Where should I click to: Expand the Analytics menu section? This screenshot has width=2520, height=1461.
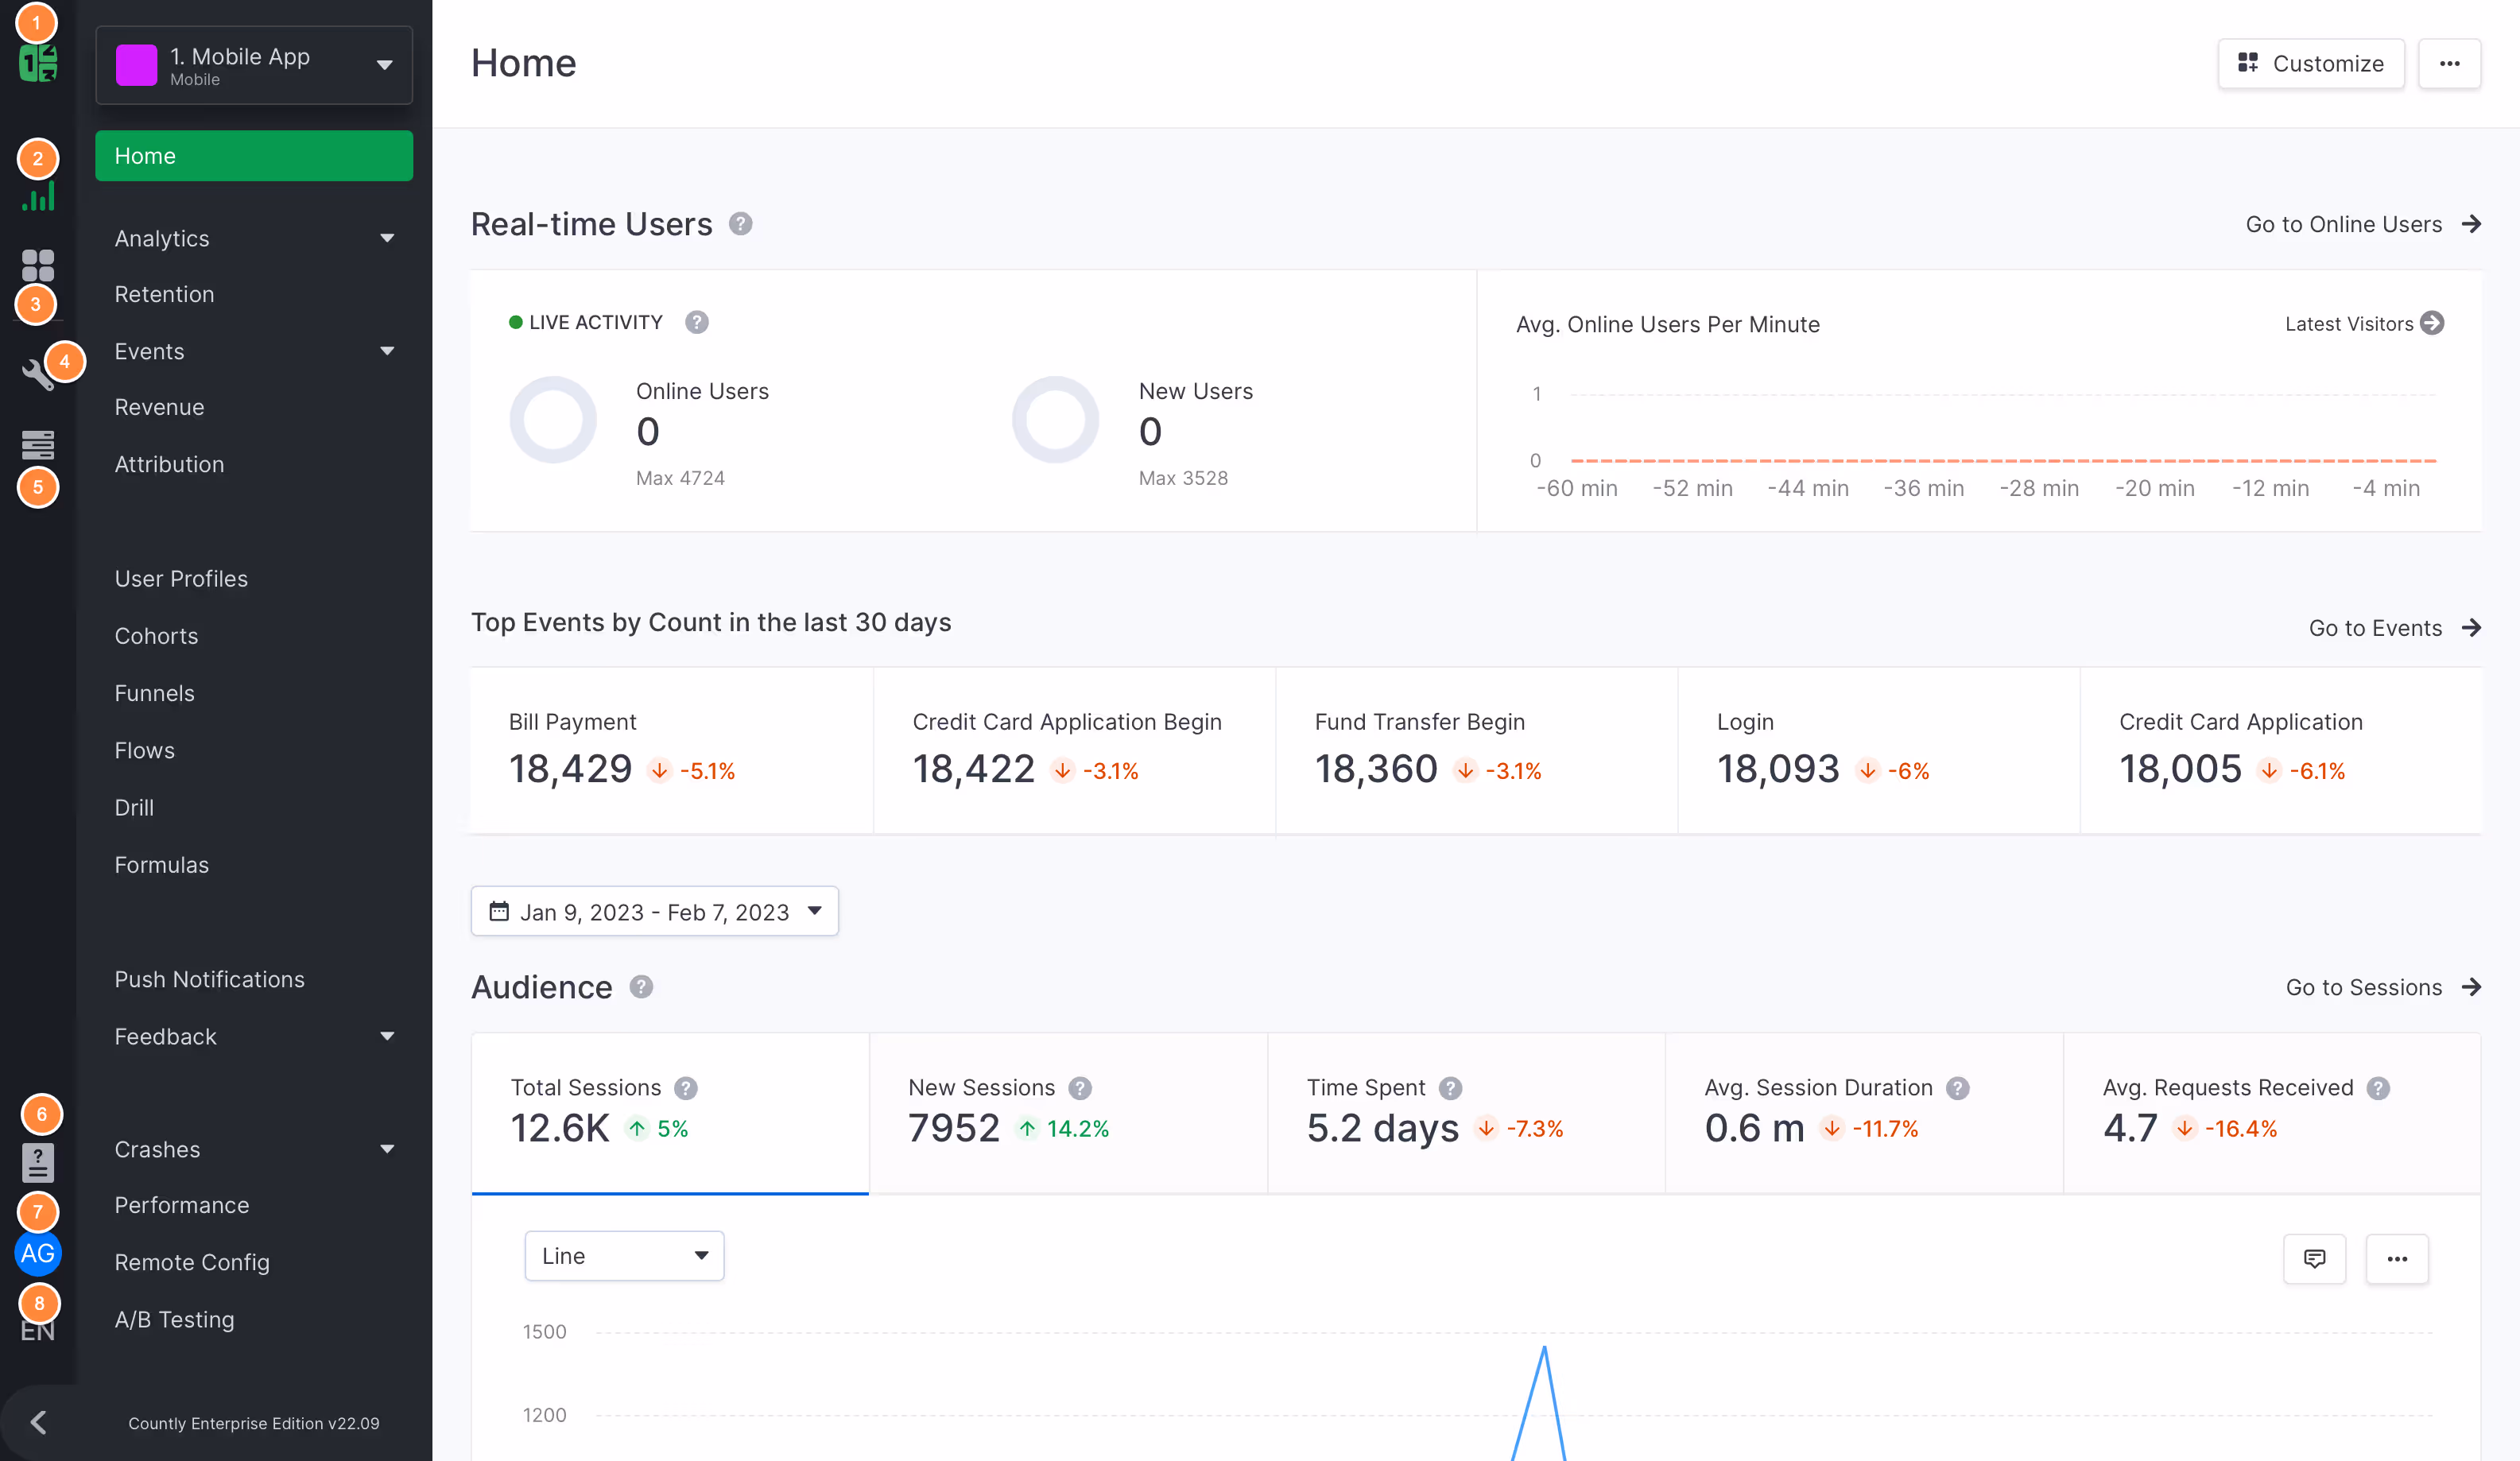point(254,238)
